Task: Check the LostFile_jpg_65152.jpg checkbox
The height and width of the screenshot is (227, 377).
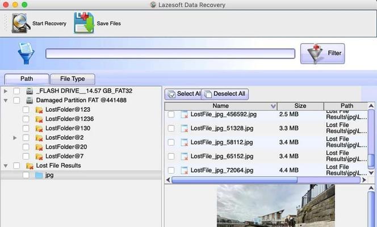Action: 171,157
